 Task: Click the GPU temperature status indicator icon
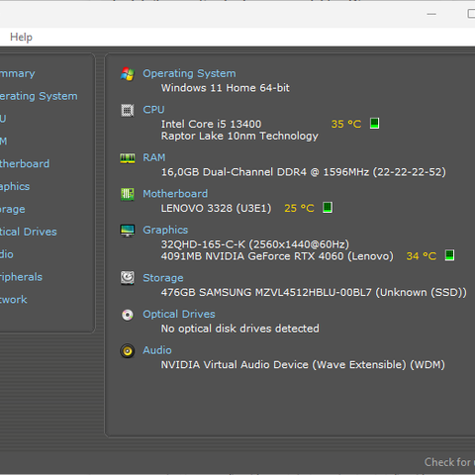[449, 255]
